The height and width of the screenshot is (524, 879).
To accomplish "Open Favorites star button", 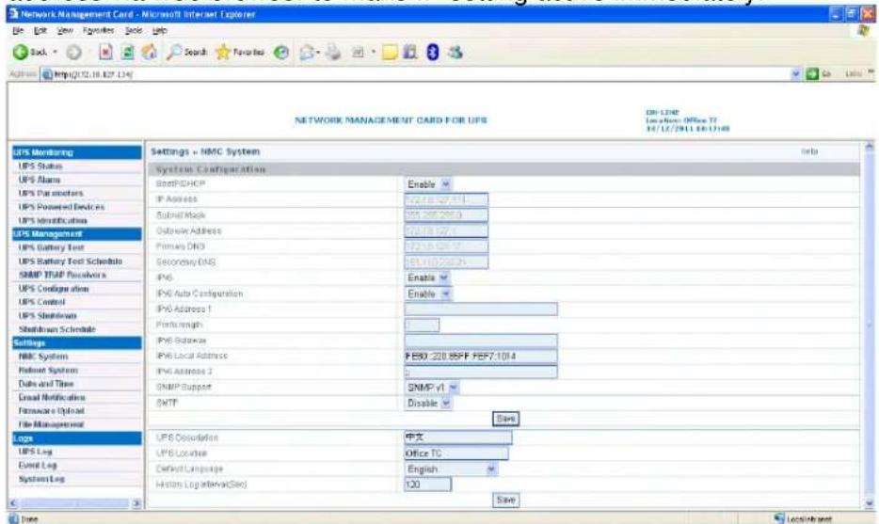I will (x=240, y=52).
